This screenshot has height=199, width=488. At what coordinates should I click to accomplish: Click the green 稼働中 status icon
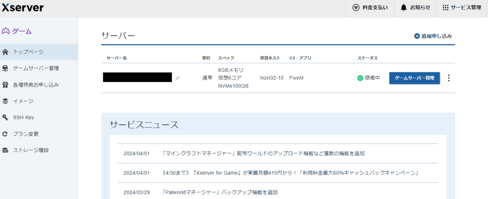[360, 78]
